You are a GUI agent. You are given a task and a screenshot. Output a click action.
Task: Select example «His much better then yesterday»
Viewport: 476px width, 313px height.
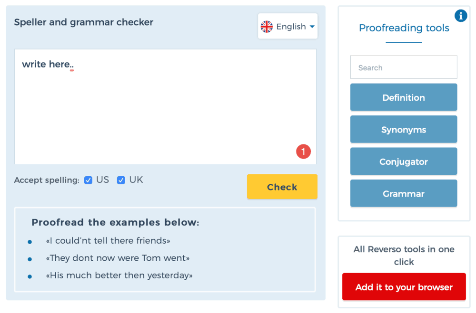click(x=119, y=275)
